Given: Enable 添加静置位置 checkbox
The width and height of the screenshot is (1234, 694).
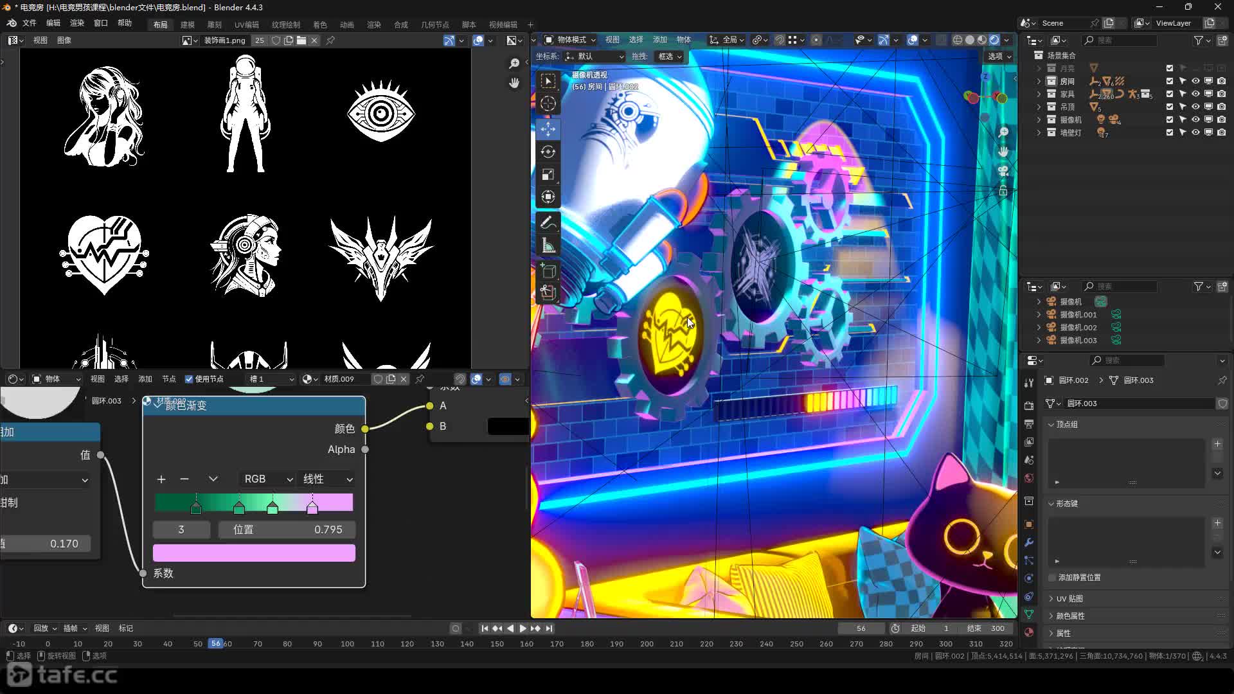Looking at the screenshot, I should pyautogui.click(x=1052, y=577).
